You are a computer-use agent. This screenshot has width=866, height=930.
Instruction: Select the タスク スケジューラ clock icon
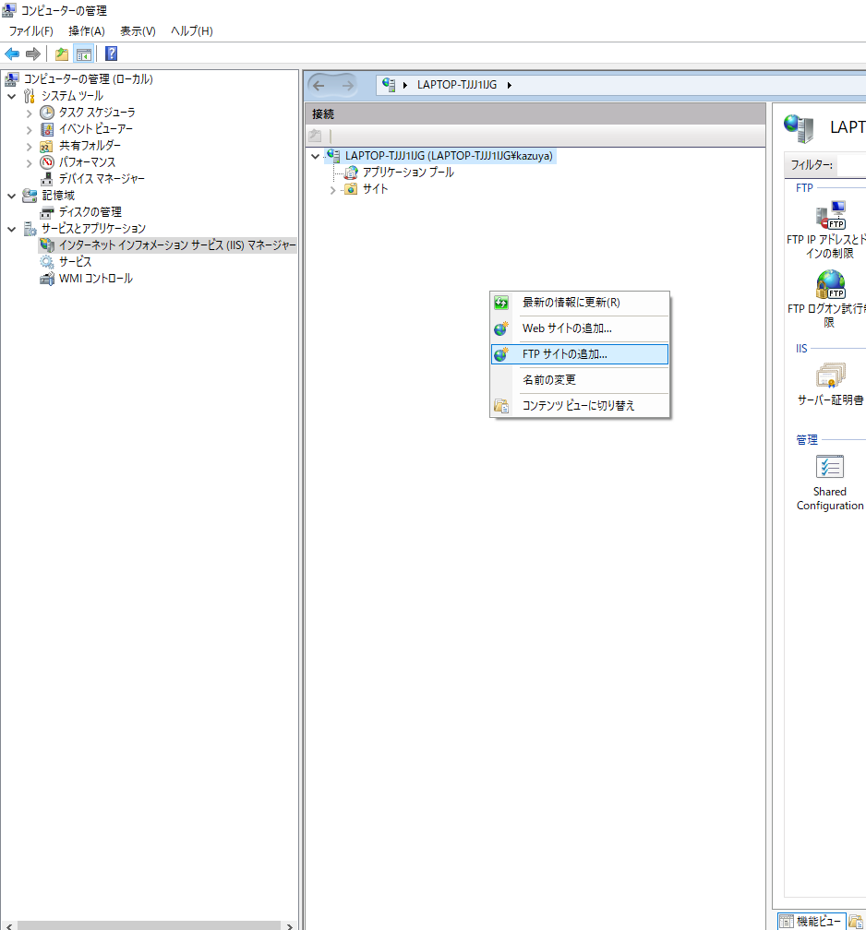(x=47, y=113)
